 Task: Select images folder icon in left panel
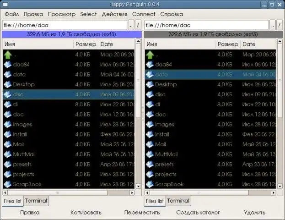point(8,124)
